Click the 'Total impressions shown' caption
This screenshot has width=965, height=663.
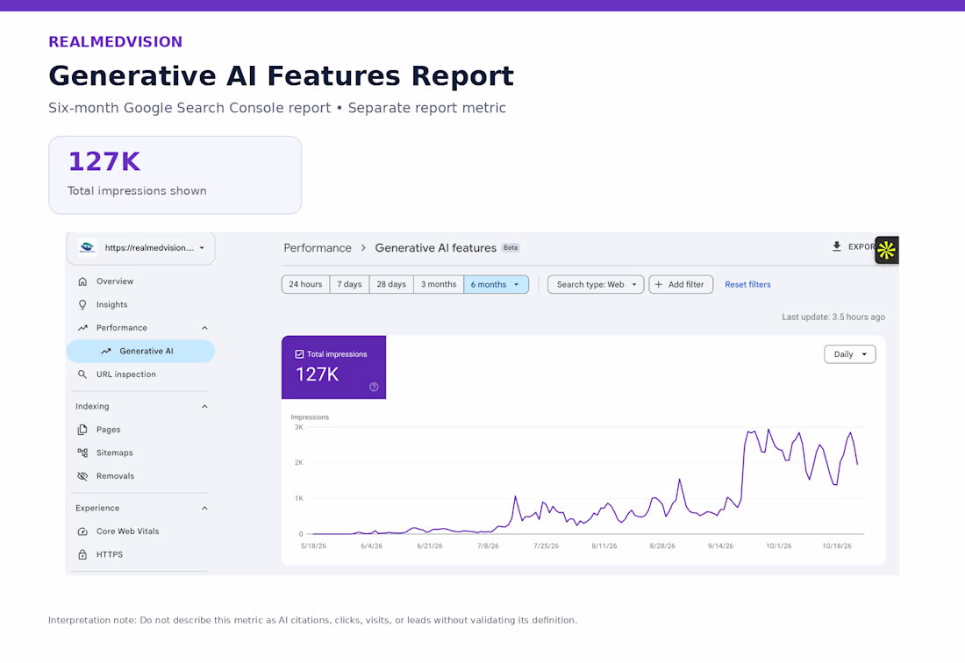tap(137, 190)
